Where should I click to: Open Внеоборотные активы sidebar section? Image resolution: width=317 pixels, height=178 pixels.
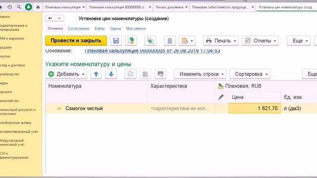click(x=16, y=123)
